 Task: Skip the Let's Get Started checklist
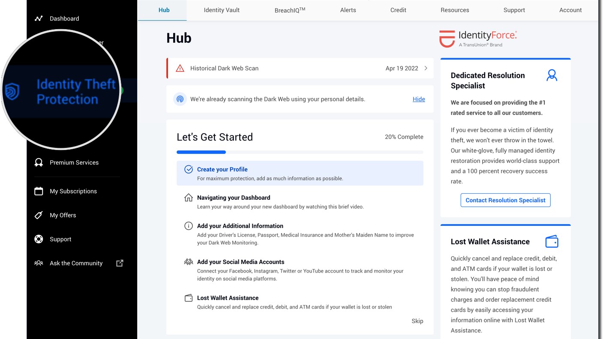click(417, 321)
